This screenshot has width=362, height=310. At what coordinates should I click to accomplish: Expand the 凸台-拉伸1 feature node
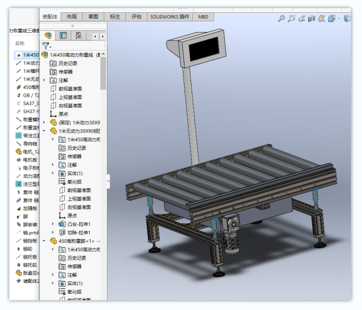[x=53, y=224]
